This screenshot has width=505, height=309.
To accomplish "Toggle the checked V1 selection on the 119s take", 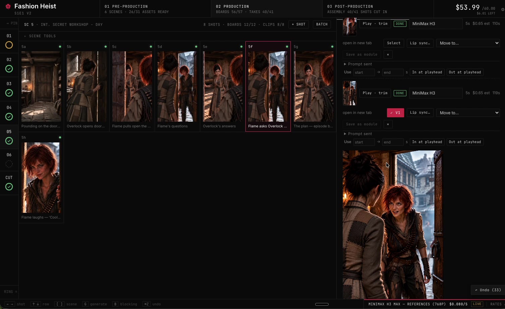I will pos(395,113).
